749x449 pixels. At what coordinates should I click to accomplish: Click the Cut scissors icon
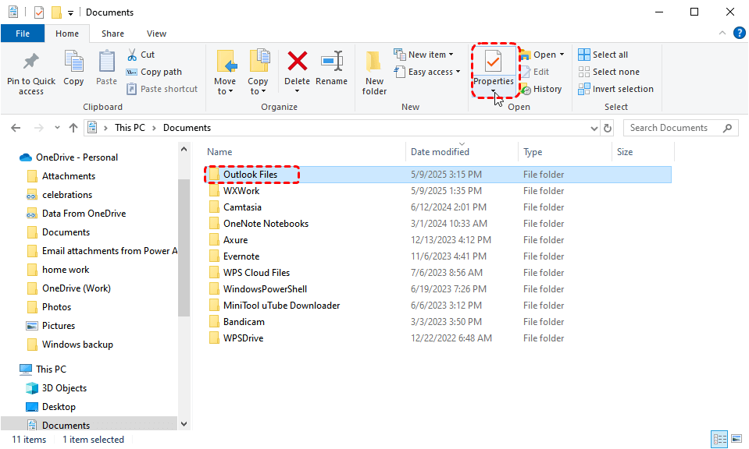pos(132,55)
